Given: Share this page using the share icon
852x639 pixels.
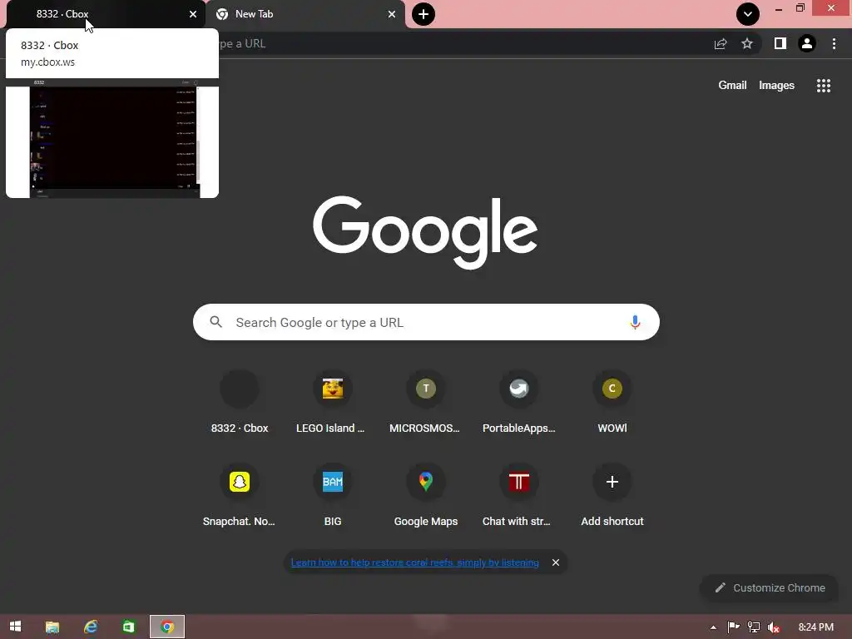Looking at the screenshot, I should tap(721, 43).
